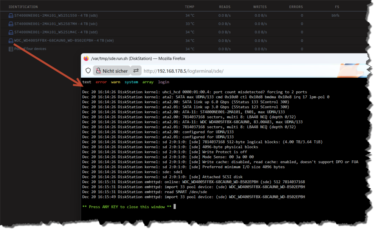Click the emhttpd 'online:' log line
The height and width of the screenshot is (232, 378).
point(194,182)
